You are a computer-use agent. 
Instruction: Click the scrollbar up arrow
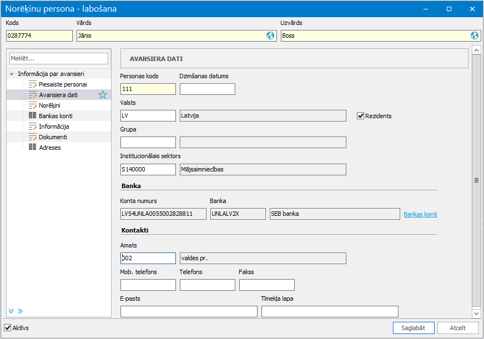click(476, 50)
